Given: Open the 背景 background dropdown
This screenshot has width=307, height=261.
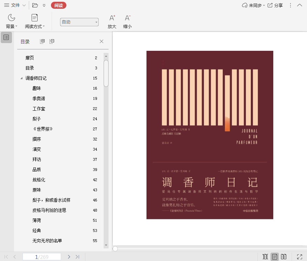Looking at the screenshot, I should coord(12,22).
